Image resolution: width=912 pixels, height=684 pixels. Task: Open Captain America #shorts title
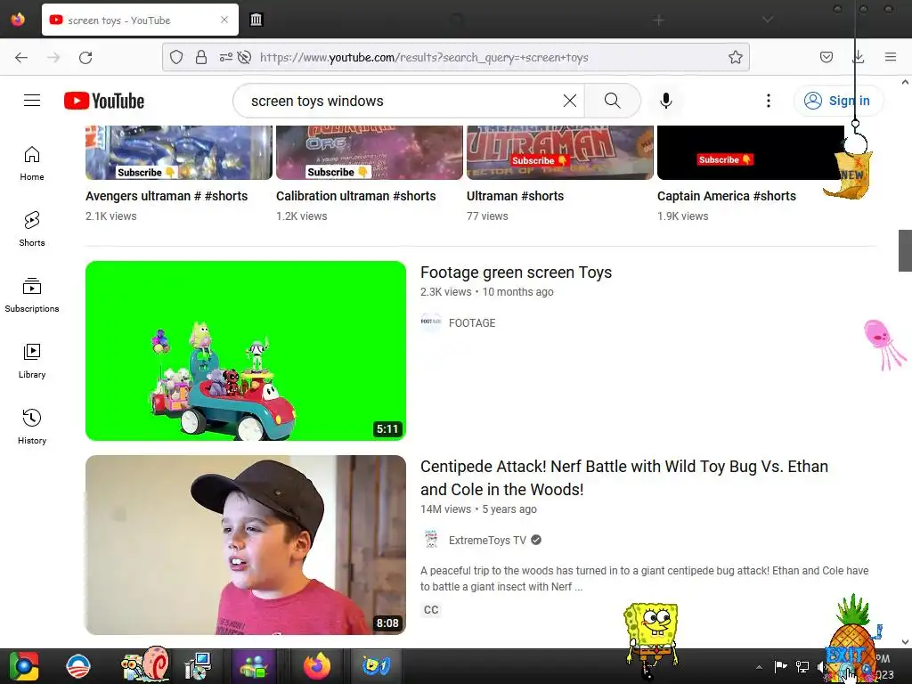727,196
